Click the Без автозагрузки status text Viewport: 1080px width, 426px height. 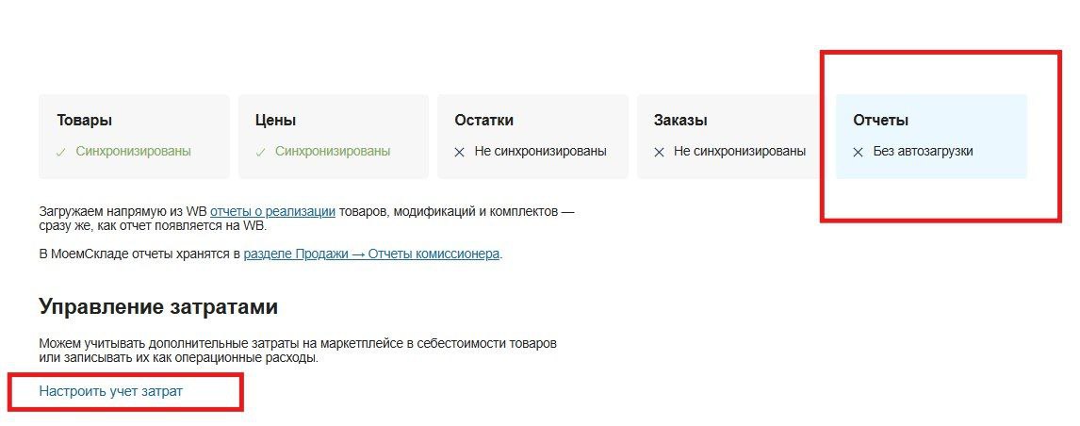[x=923, y=151]
